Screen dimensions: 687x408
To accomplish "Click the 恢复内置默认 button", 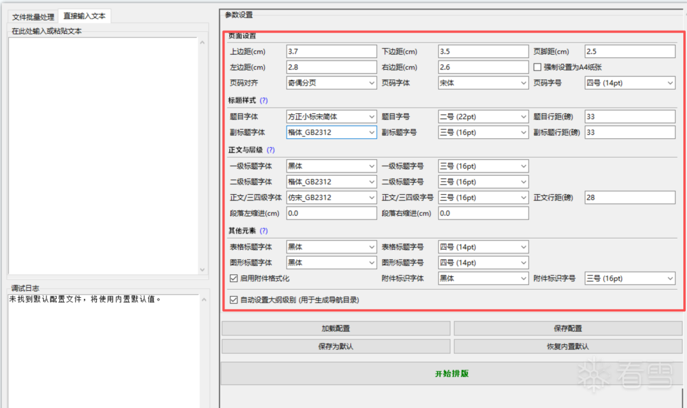I will pyautogui.click(x=567, y=347).
